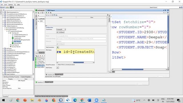
Task: Select Load Tests item in tree
Action: (15, 45)
